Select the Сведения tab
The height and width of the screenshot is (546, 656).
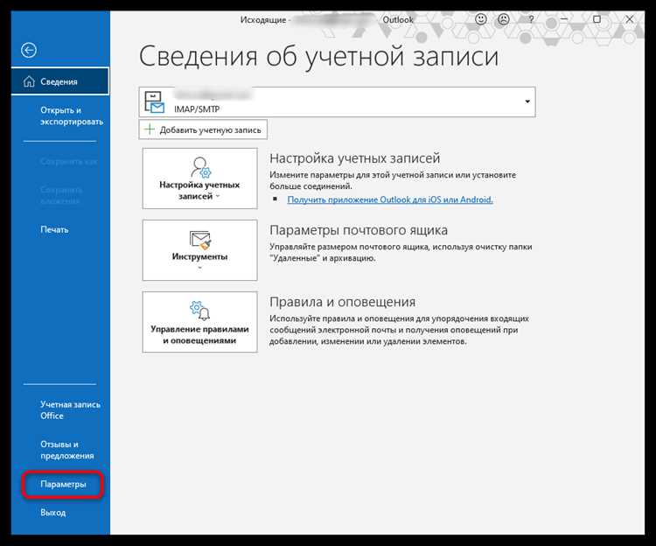[x=60, y=81]
